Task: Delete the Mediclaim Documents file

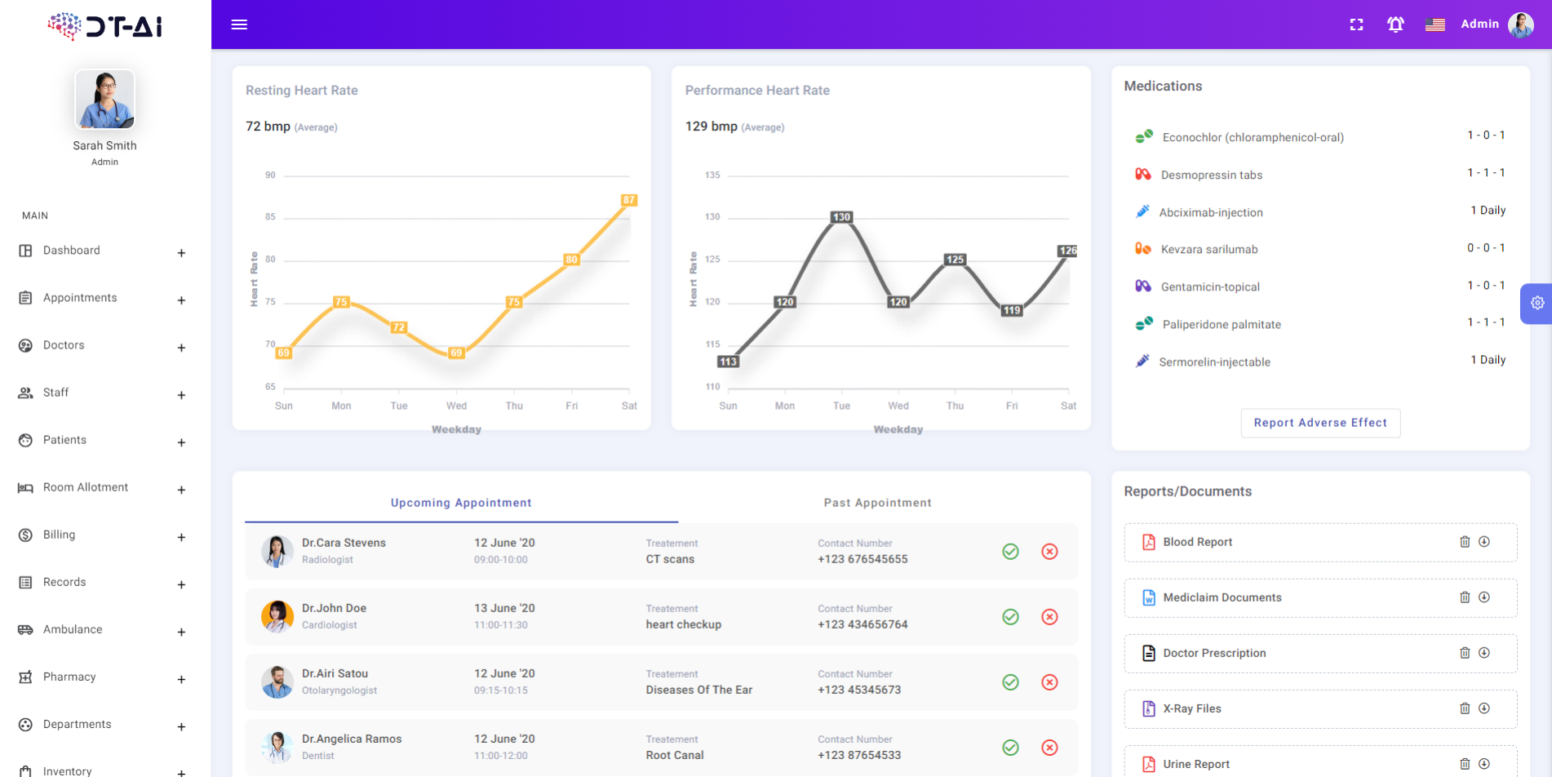Action: pyautogui.click(x=1465, y=597)
